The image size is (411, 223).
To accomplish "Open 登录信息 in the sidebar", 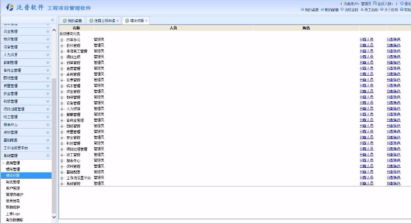I will click(x=13, y=201).
